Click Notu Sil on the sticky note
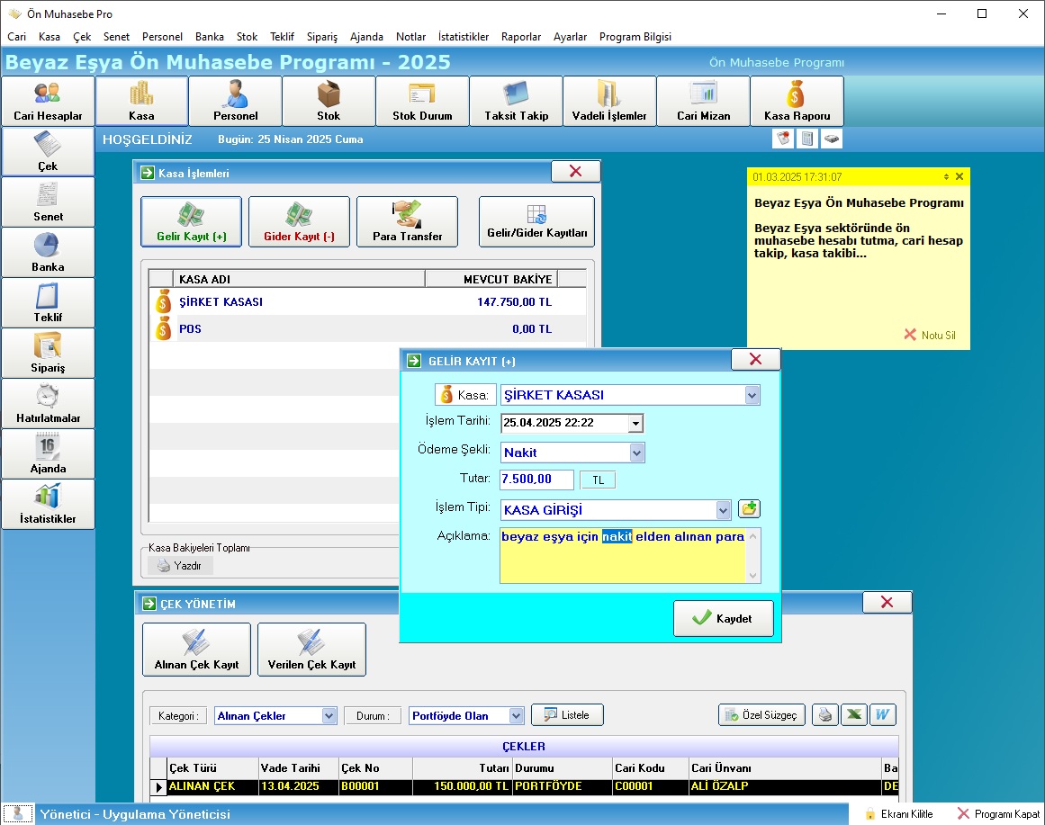Screen dimensions: 1045x825 (930, 335)
